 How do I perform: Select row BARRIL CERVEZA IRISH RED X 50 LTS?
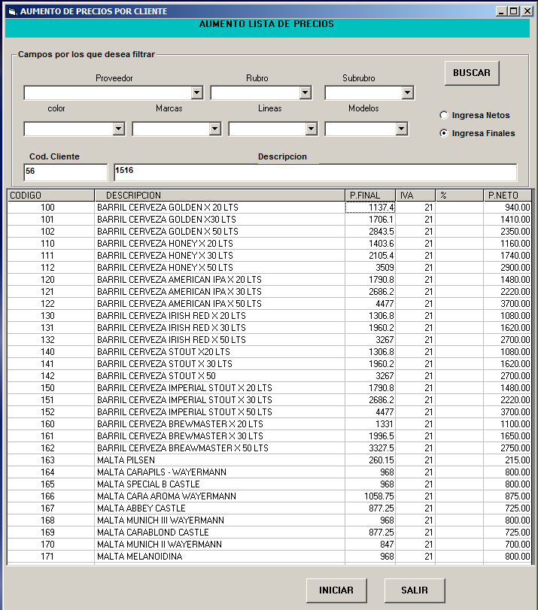pyautogui.click(x=269, y=340)
